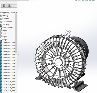97x93 pixels.
Task: Click the panel collapse handle beside tree
Action: pyautogui.click(x=18, y=54)
